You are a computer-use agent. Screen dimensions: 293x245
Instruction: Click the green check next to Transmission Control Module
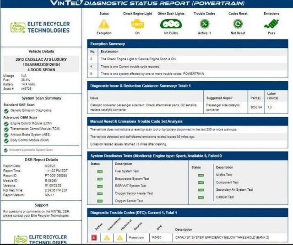click(6, 130)
